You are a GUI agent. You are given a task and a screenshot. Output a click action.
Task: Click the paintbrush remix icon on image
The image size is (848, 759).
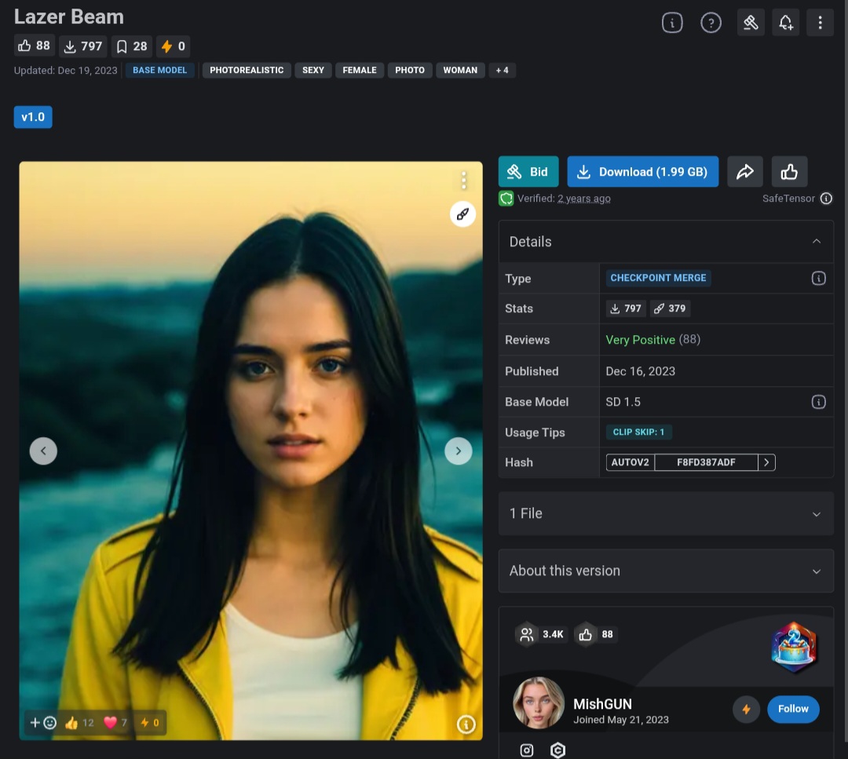[463, 214]
